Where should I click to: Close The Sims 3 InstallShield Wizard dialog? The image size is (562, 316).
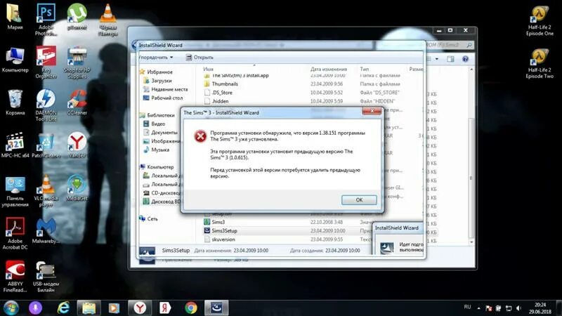pyautogui.click(x=372, y=111)
